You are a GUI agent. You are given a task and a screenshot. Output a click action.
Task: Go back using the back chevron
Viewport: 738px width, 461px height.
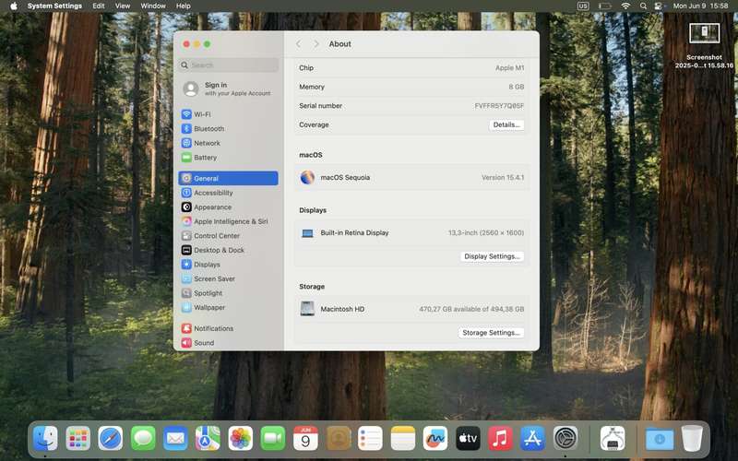pos(298,43)
